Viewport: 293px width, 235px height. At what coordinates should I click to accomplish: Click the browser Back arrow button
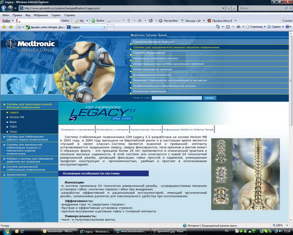click(x=4, y=8)
